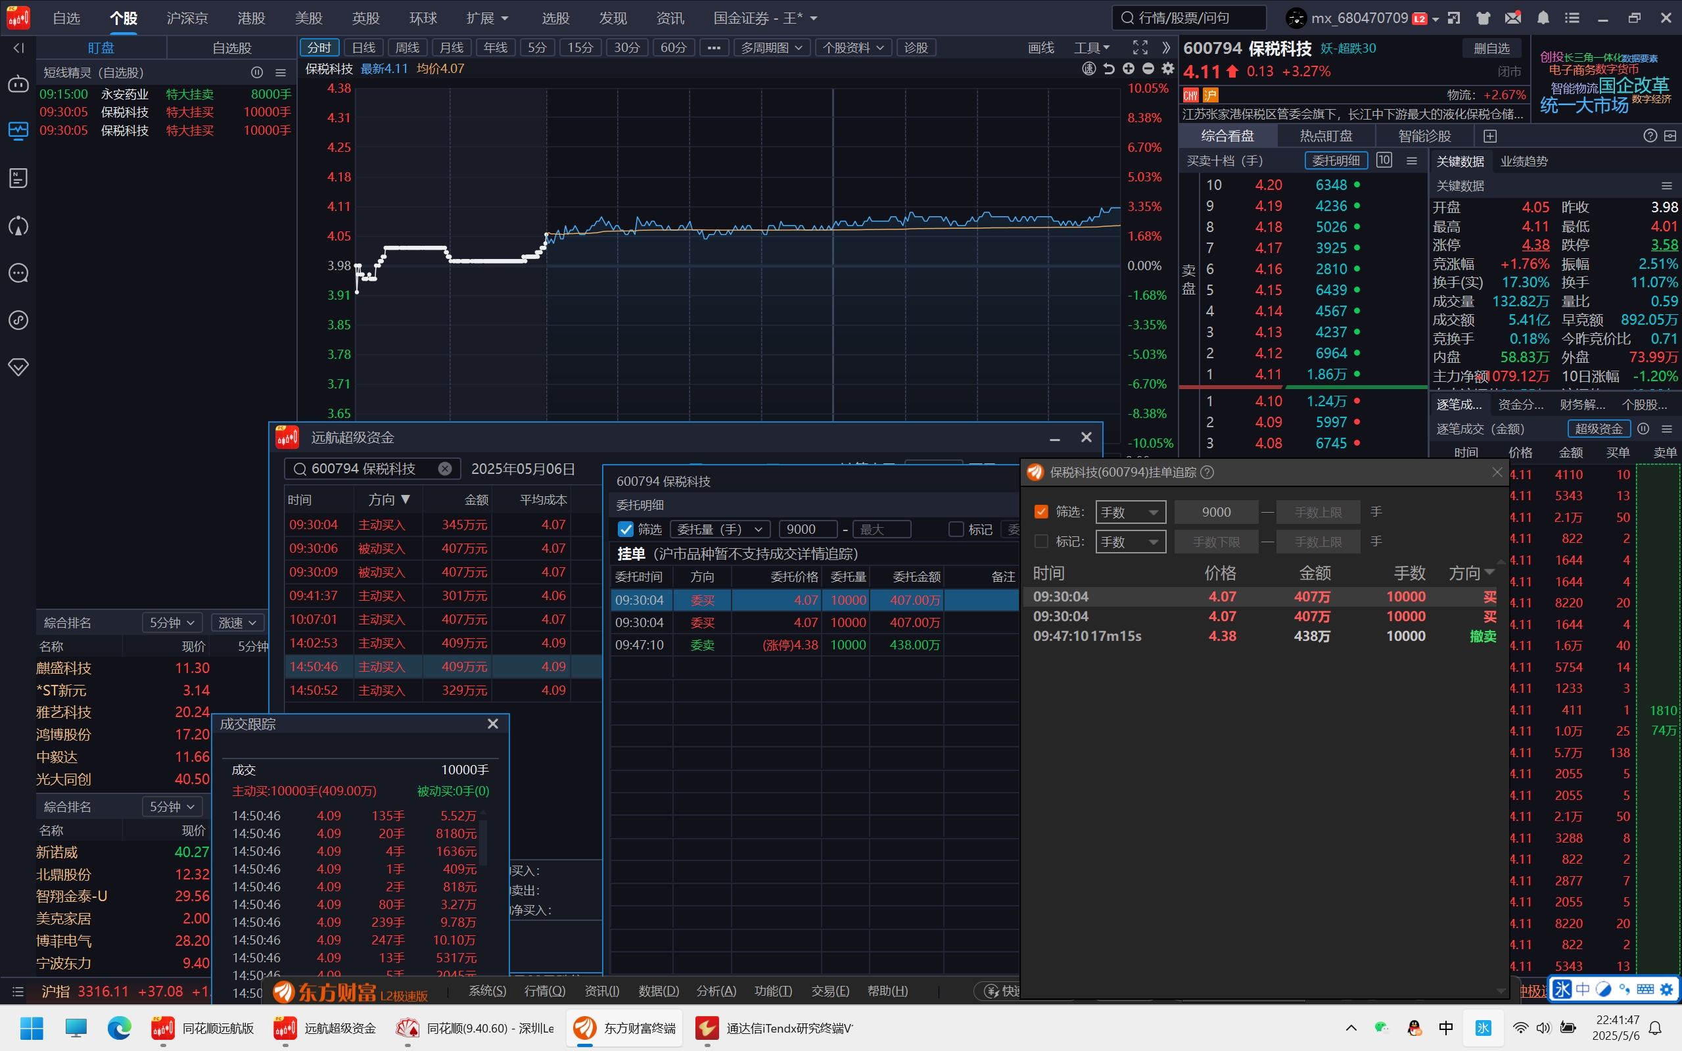Toggle 筛选 checkbox in 委托明细 panel
The height and width of the screenshot is (1051, 1682).
626,530
